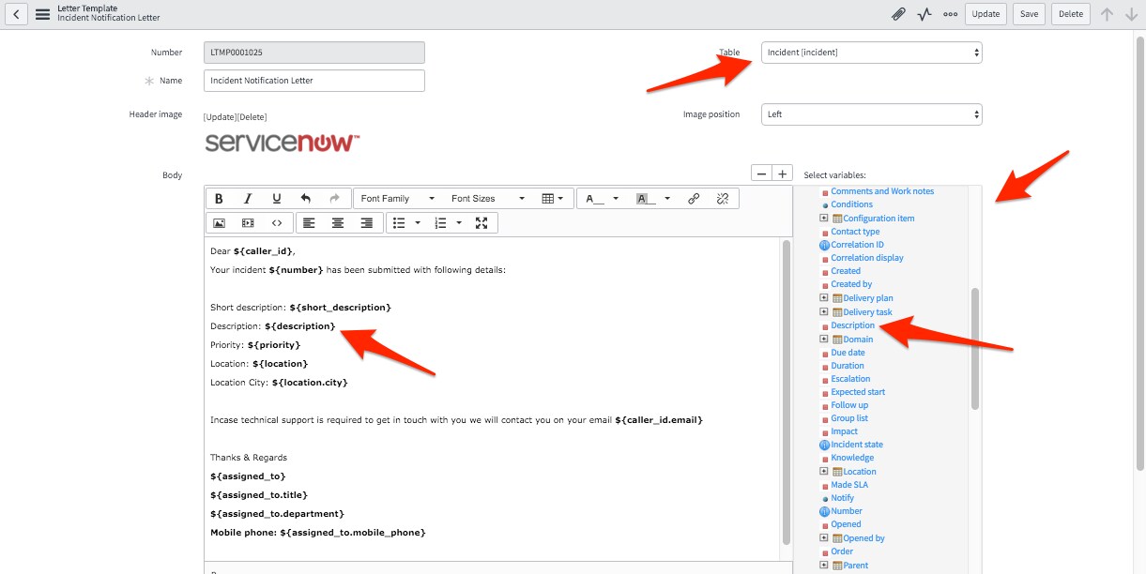The image size is (1146, 574).
Task: Align body text to the left
Action: coord(309,223)
